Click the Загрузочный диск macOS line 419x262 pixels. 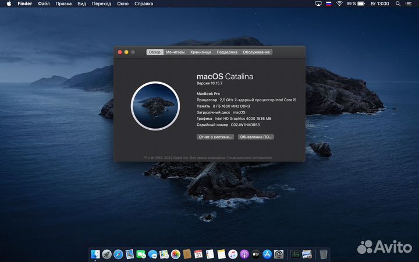pyautogui.click(x=221, y=112)
